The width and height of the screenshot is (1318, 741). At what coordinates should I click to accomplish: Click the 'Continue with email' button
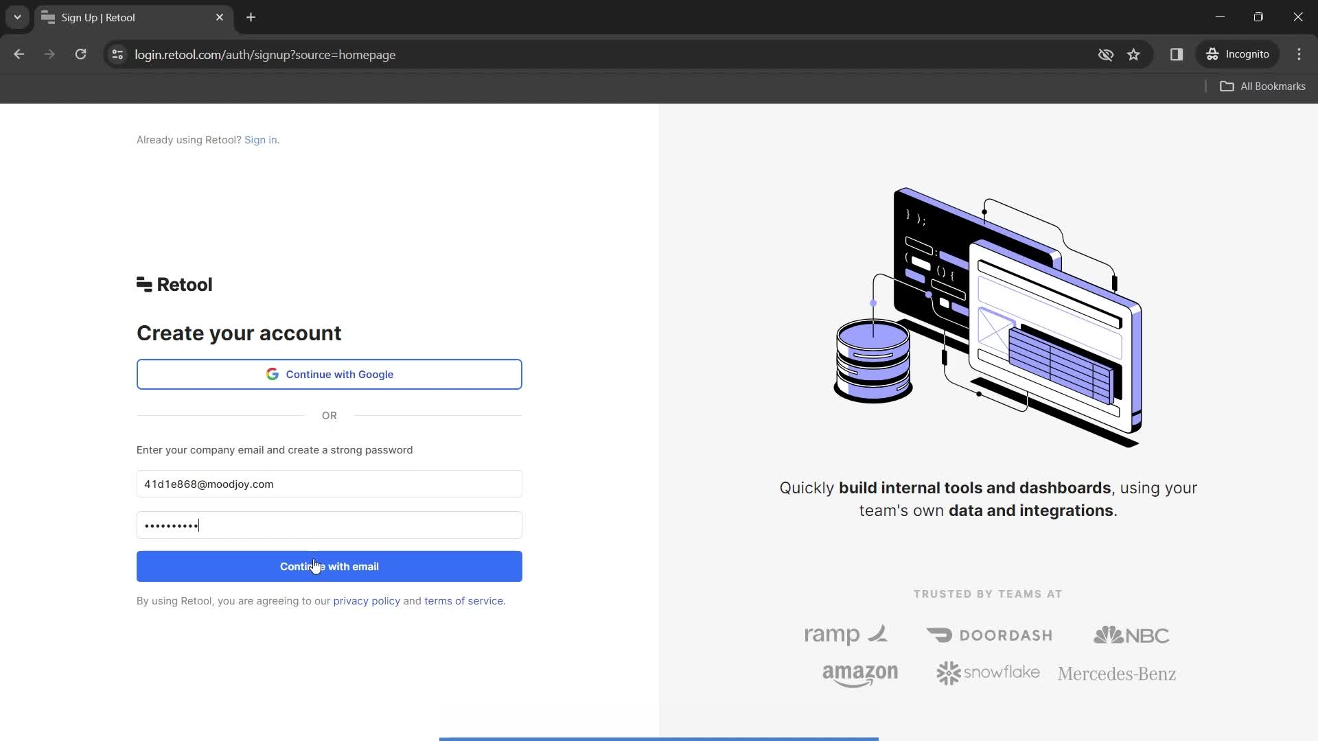[329, 565]
